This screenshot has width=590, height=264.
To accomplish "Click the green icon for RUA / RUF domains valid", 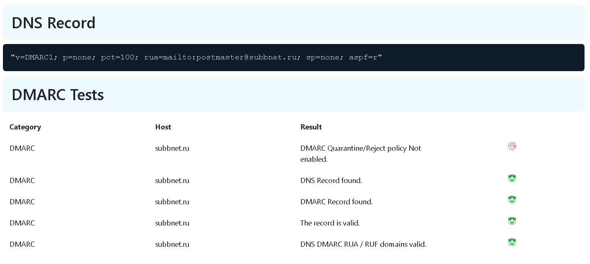I will pyautogui.click(x=512, y=242).
